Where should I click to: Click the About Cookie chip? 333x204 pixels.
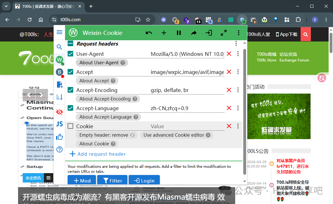pos(97,144)
